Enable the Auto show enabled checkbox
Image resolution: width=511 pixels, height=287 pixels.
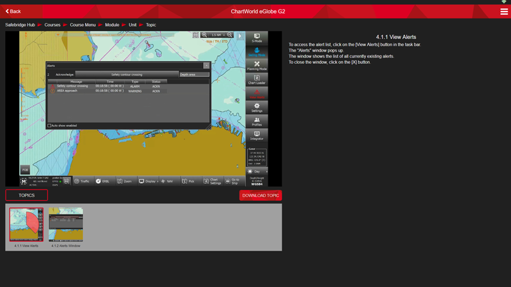coord(50,126)
